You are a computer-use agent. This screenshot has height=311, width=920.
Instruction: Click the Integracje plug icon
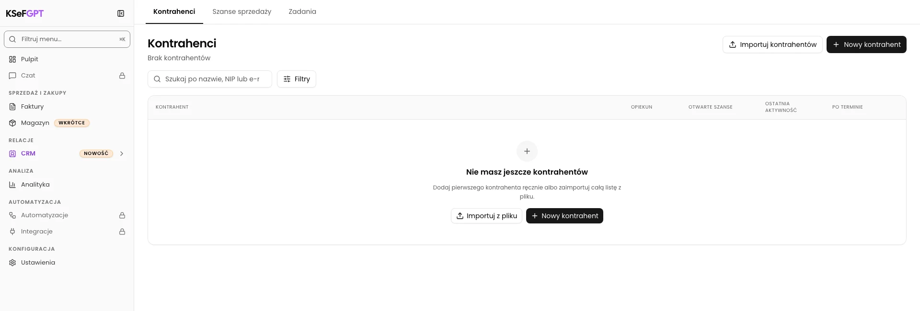[x=12, y=232]
